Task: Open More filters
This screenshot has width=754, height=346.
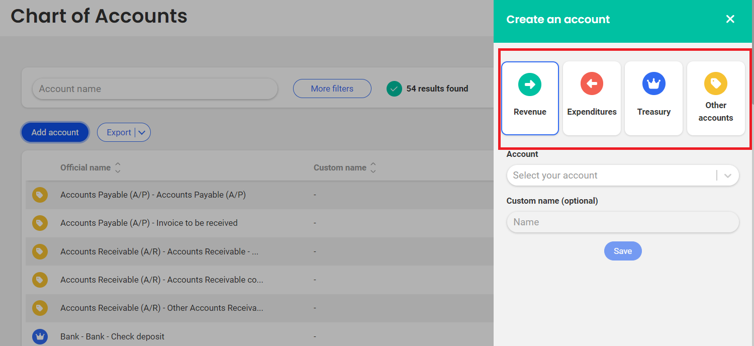Action: pos(332,89)
